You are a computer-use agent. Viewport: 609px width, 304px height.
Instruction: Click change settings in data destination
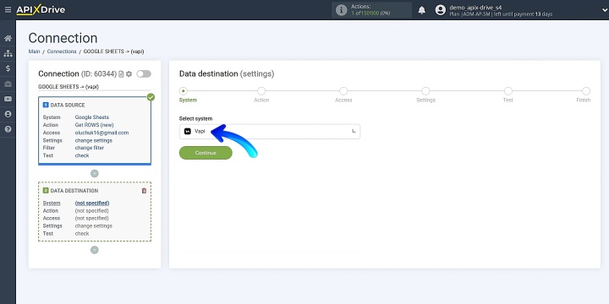pos(94,226)
